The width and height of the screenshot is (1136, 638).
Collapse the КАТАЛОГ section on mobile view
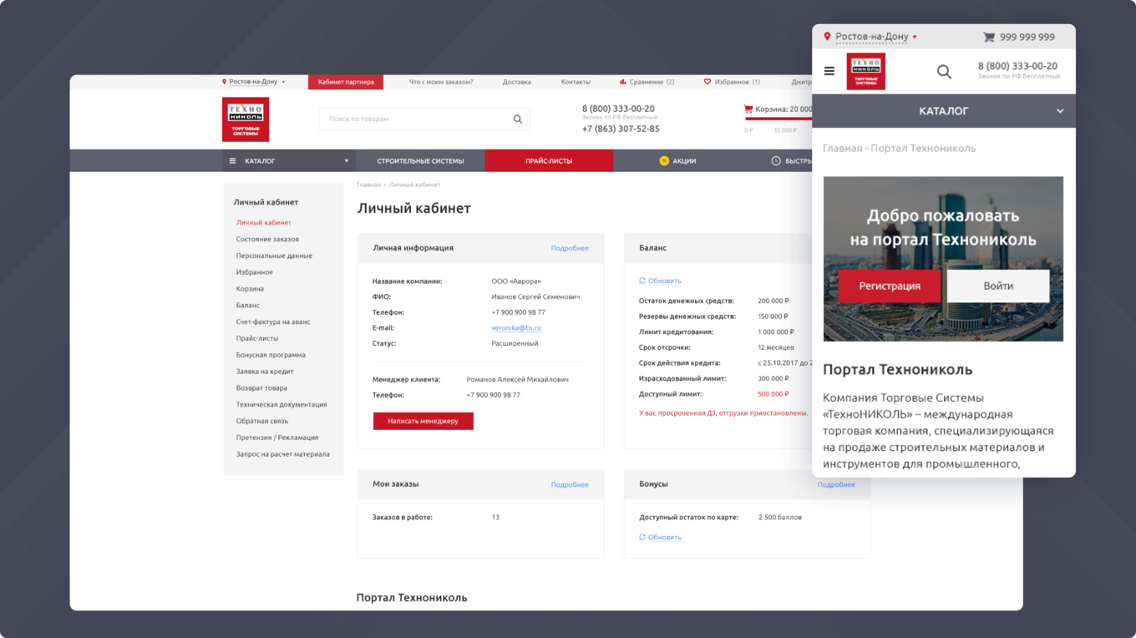pyautogui.click(x=1060, y=110)
